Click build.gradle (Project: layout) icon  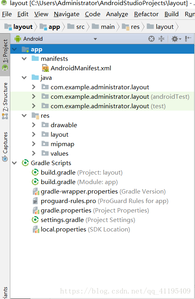coord(35,172)
